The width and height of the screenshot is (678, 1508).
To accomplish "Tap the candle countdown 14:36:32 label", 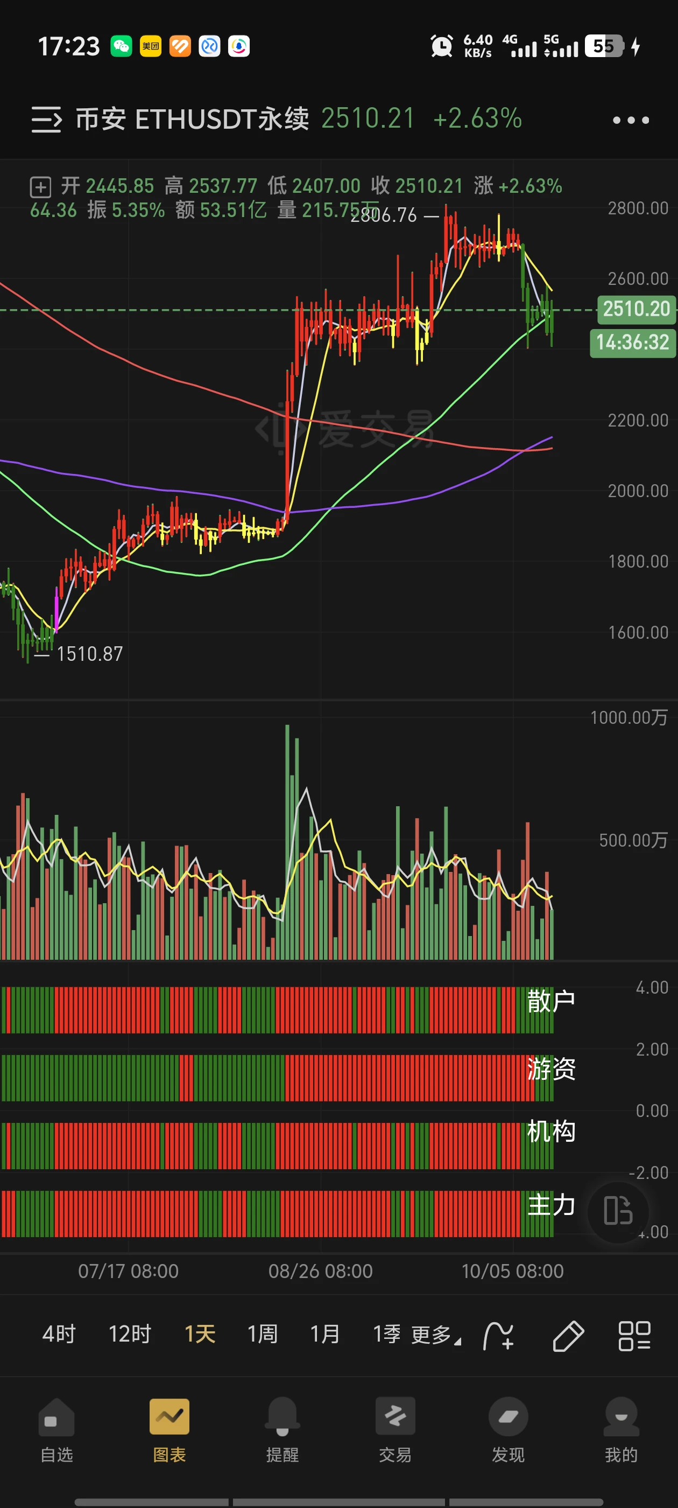I will [x=632, y=343].
